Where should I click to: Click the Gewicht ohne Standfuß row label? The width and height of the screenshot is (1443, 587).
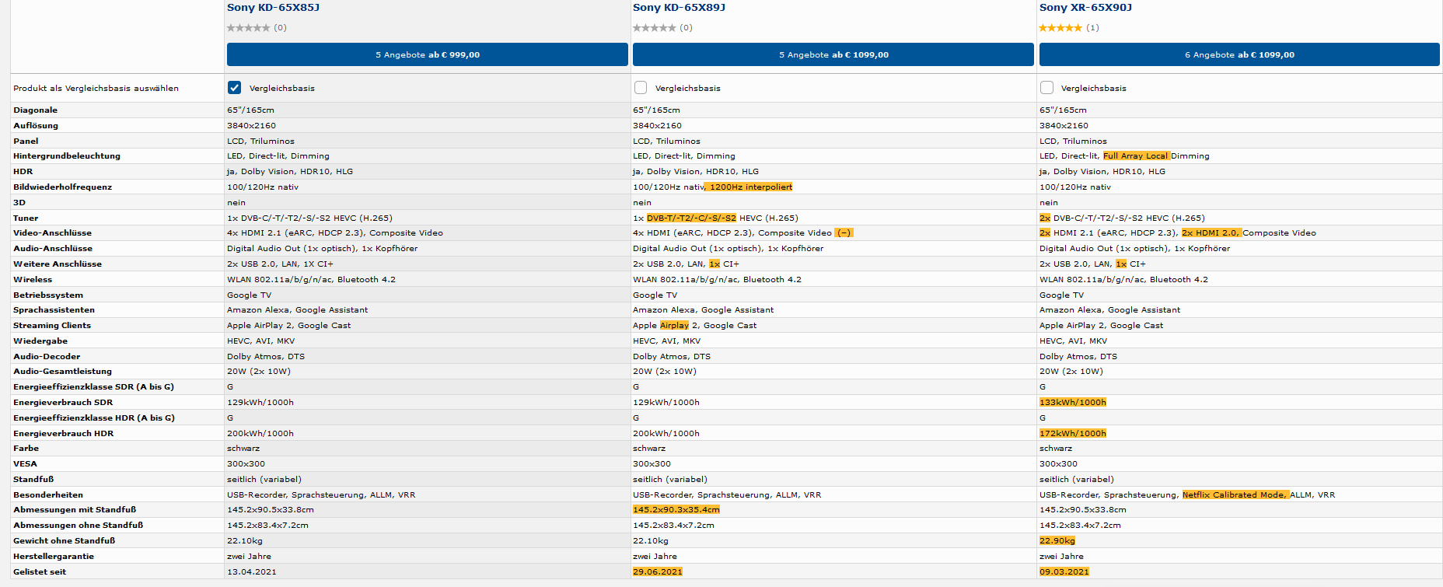[x=64, y=541]
